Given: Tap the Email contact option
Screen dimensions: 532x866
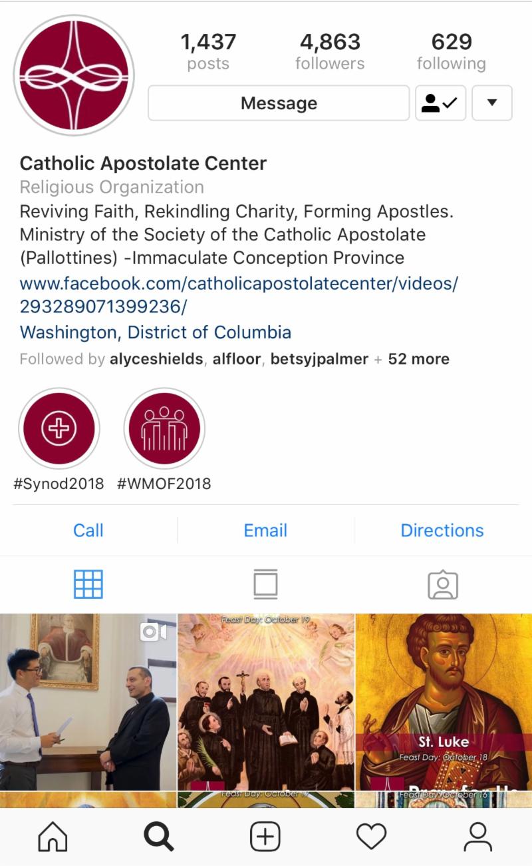Looking at the screenshot, I should [x=265, y=530].
